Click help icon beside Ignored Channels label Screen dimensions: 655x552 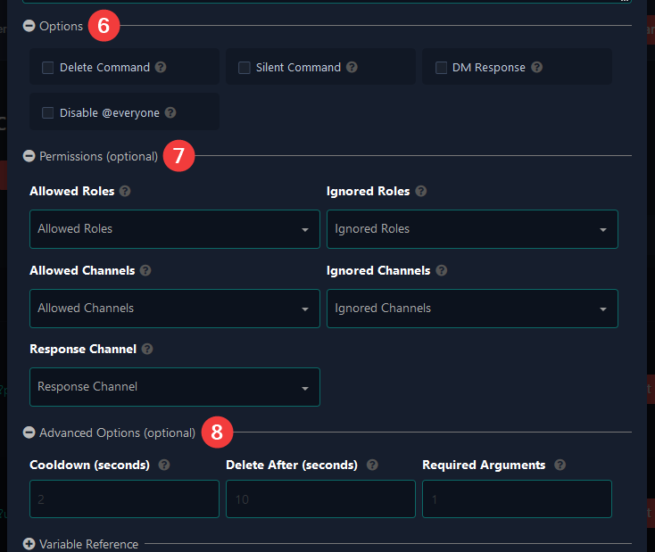(x=442, y=270)
